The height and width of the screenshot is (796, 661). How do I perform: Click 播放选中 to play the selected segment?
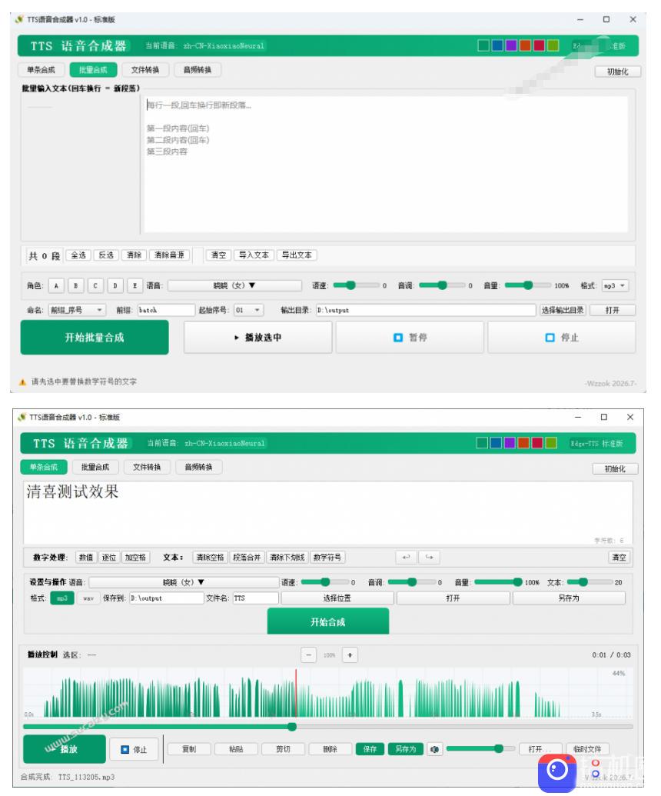tap(257, 338)
